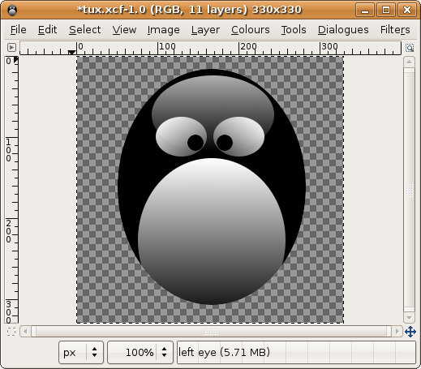Open the View menu

click(124, 30)
